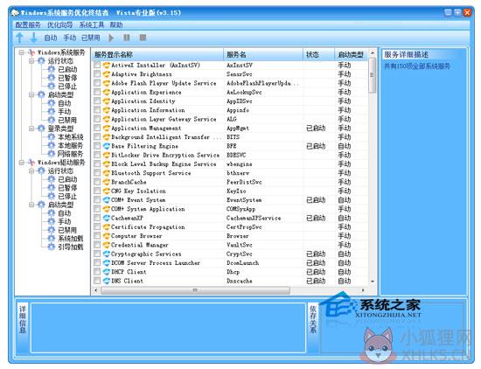Click the Bluetooth Support Service icon

(106, 173)
